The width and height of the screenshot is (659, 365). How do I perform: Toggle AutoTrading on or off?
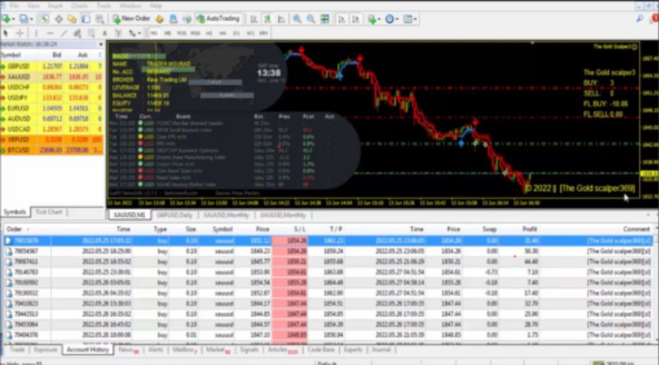pos(218,19)
